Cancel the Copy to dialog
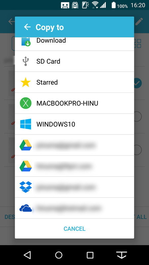Viewport: 149px width, 265px height. click(74, 229)
